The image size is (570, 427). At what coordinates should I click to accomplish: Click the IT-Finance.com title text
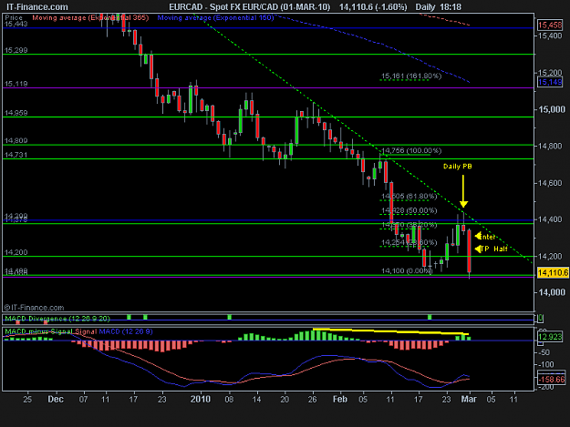[37, 7]
